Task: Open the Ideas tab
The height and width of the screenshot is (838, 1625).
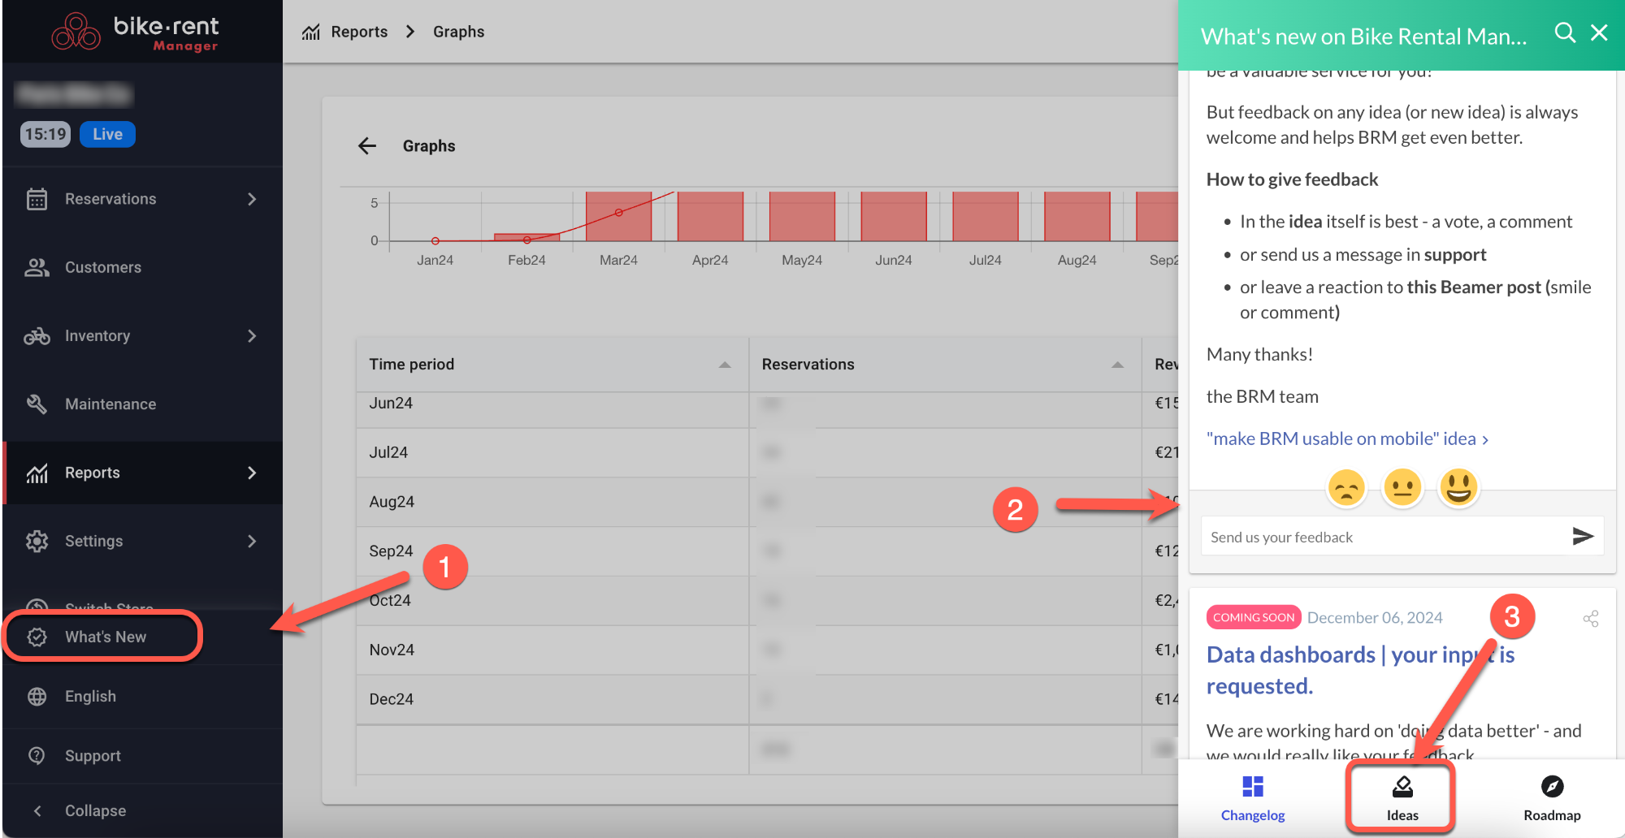Action: point(1402,798)
